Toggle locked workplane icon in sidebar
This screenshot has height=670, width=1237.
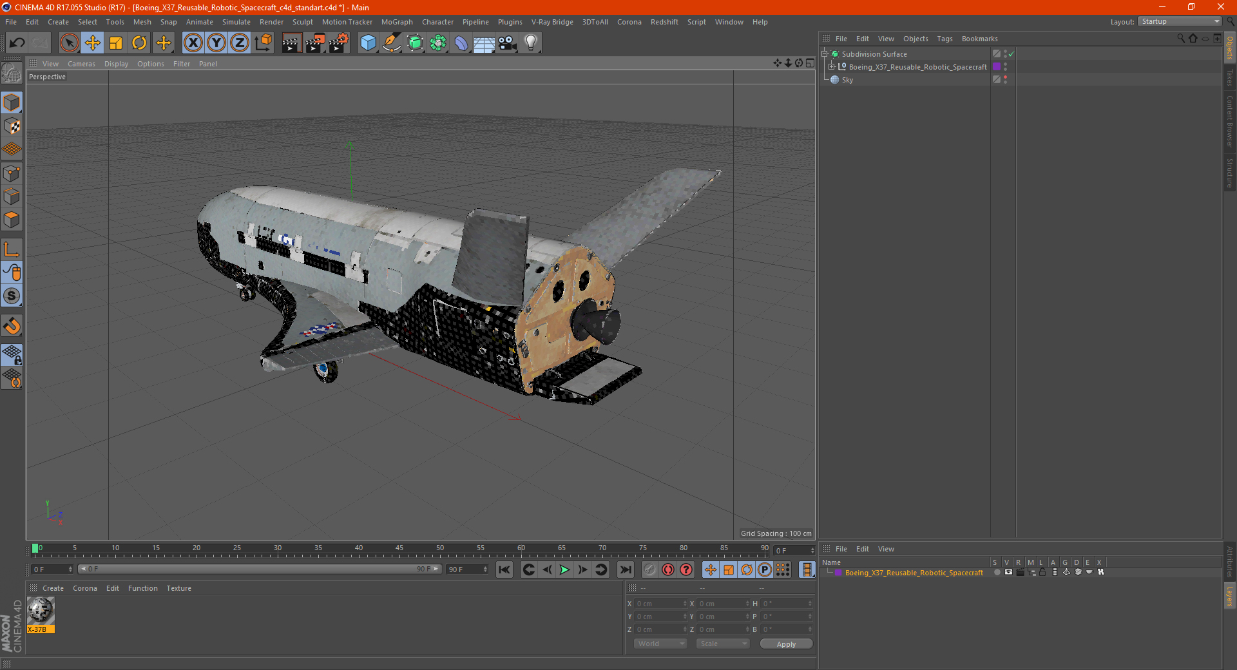pos(12,355)
